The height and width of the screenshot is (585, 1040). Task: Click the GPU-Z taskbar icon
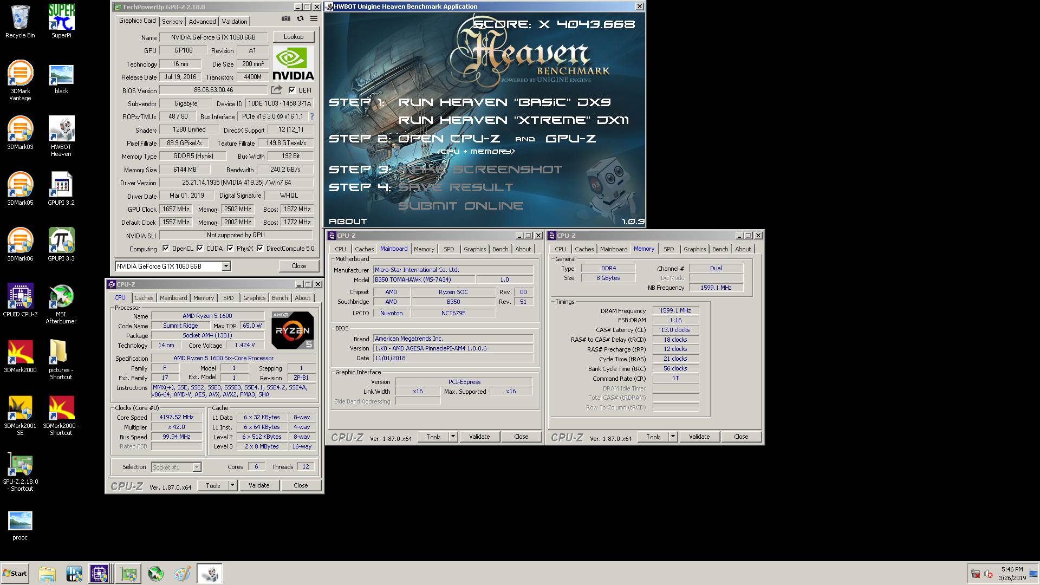coord(128,574)
